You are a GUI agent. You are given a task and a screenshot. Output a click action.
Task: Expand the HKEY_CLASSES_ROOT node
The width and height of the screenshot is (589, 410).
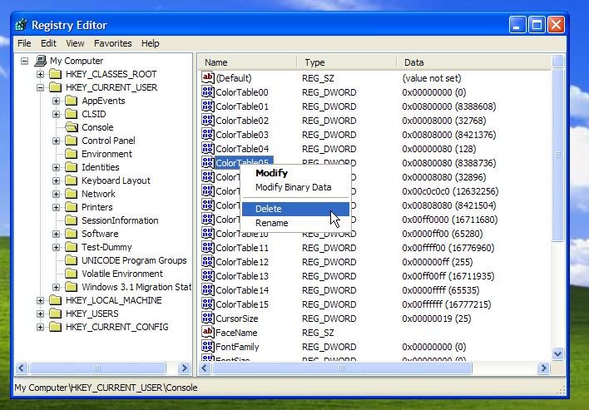pyautogui.click(x=40, y=74)
